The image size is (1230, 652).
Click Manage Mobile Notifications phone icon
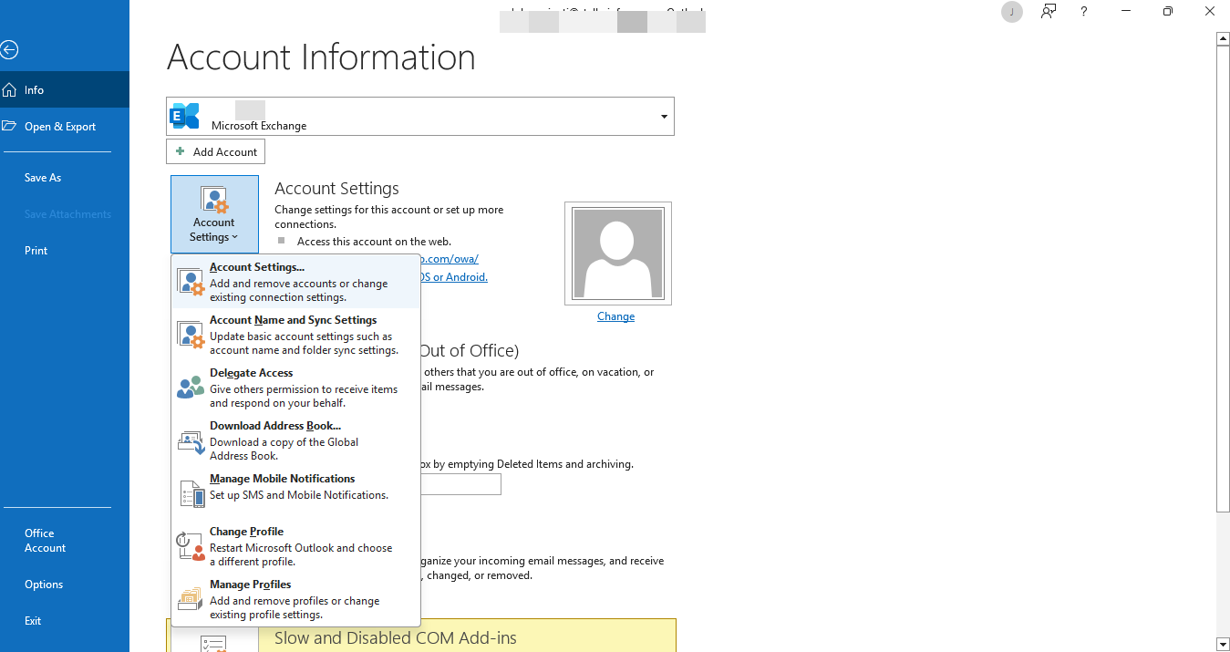tap(192, 493)
